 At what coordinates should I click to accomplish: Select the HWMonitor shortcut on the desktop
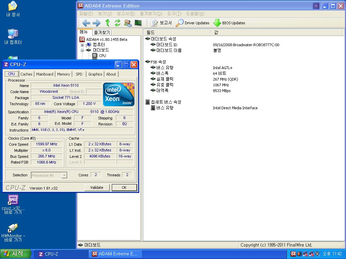coord(13,233)
